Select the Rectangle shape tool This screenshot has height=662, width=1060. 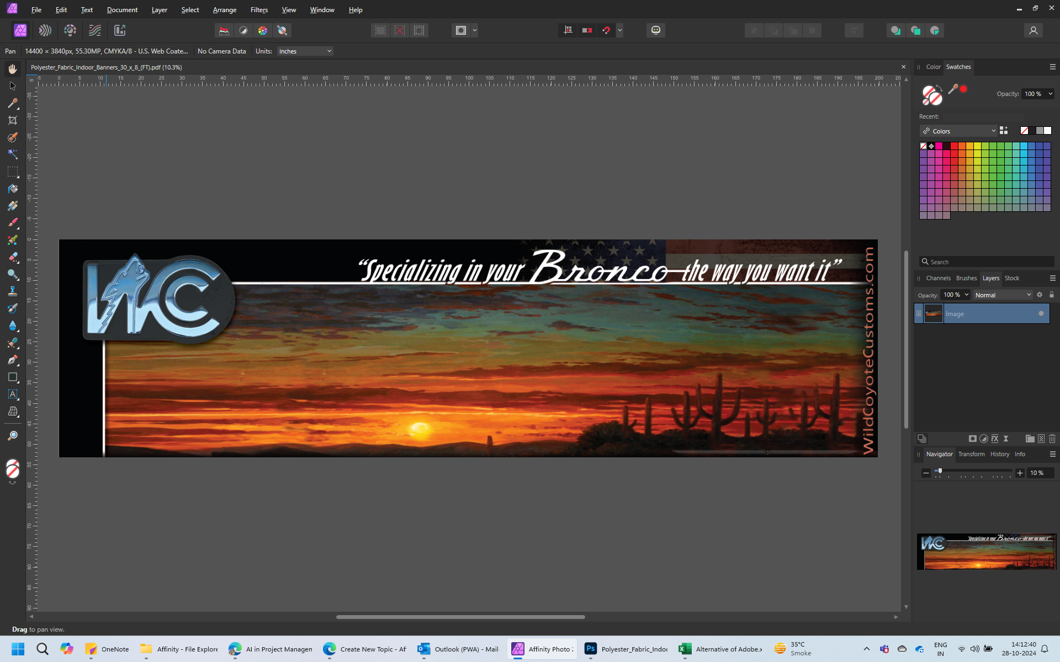click(x=13, y=377)
